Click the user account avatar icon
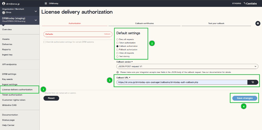262x130 pixels. 4,3
